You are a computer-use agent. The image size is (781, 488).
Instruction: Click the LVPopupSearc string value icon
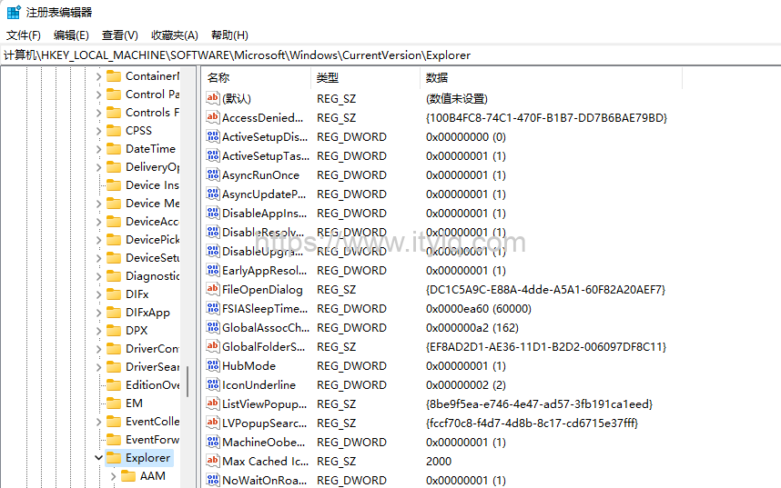[213, 423]
